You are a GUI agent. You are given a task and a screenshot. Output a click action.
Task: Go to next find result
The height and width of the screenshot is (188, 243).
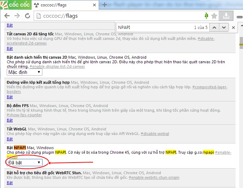(x=224, y=28)
